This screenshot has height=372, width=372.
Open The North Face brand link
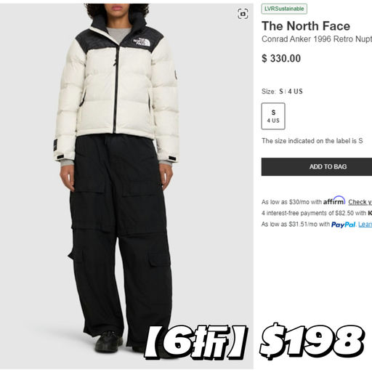(306, 25)
